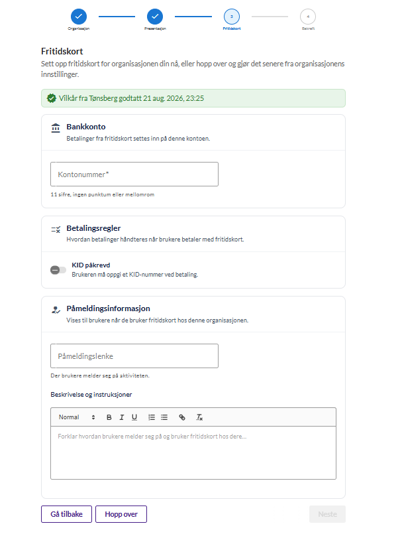
Task: Insert an ordered numbered list
Action: tap(152, 417)
